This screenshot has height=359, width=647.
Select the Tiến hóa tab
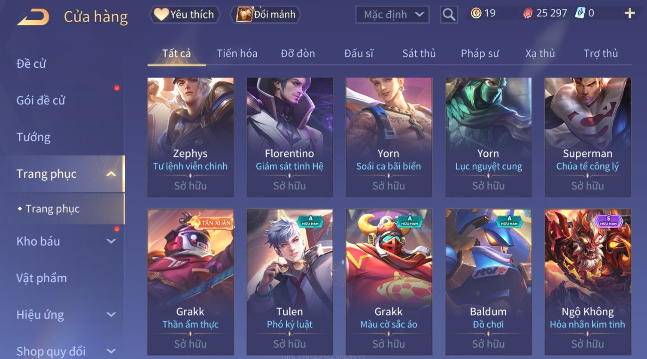[x=237, y=53]
